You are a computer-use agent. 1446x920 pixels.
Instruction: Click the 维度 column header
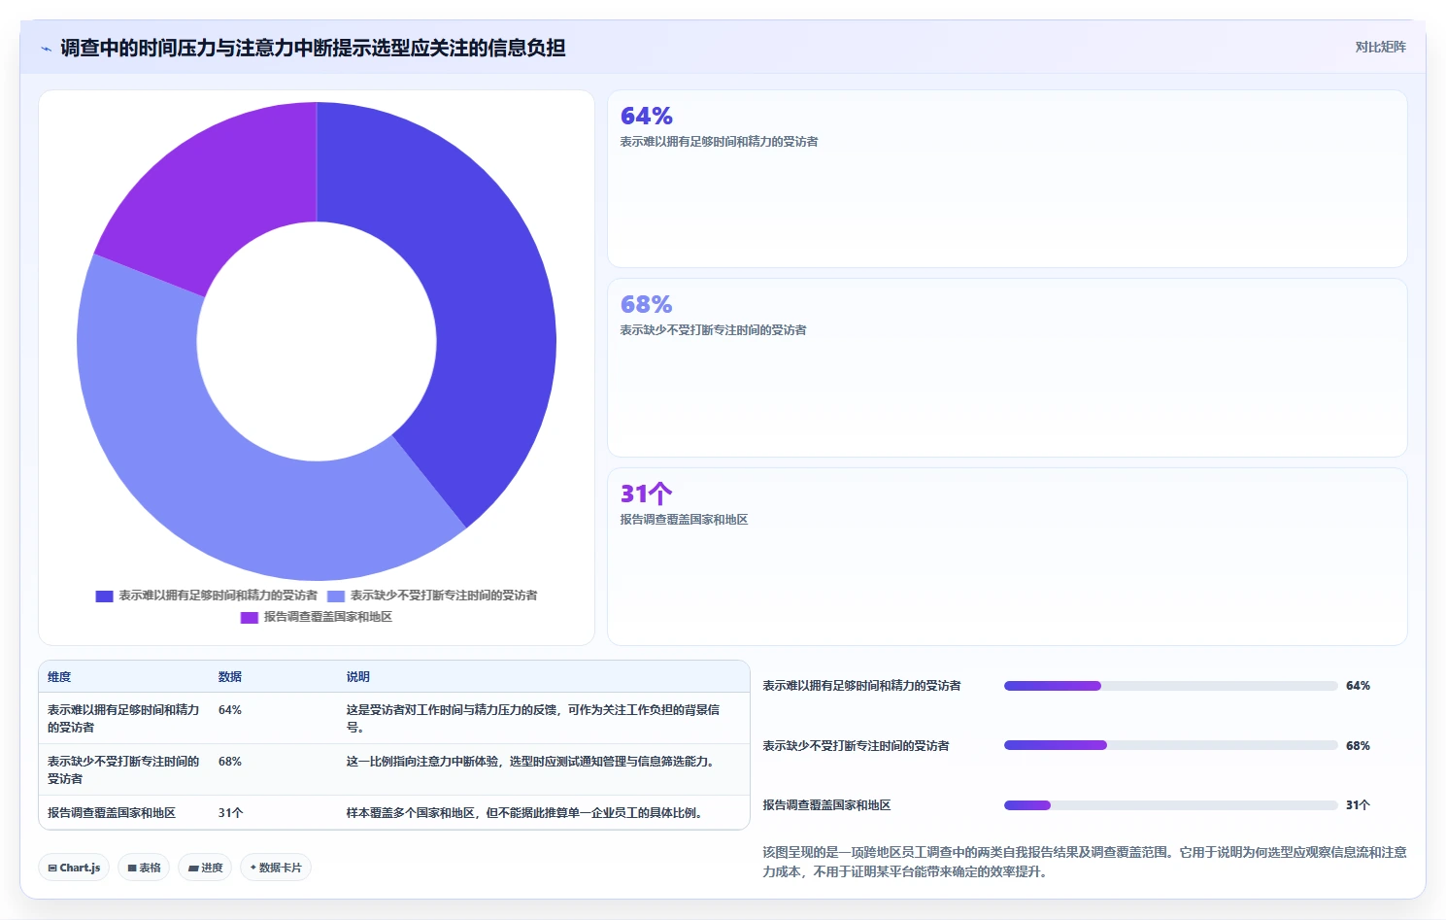pos(59,677)
